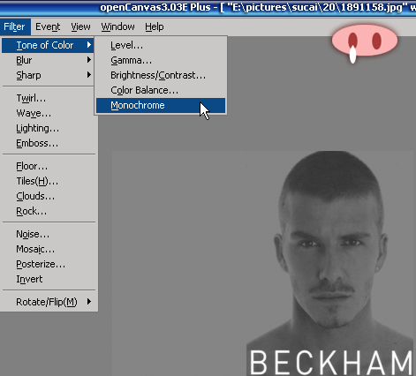Open the Event menu
This screenshot has width=416, height=376.
coord(48,26)
